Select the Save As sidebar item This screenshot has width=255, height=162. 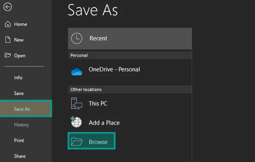tap(26, 109)
